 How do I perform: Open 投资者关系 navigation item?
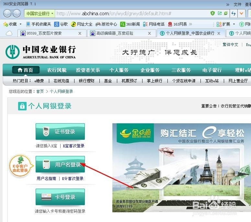(88, 70)
